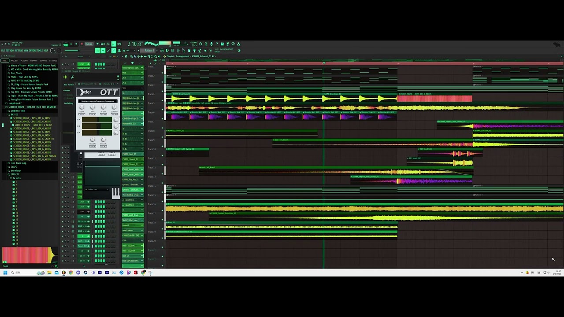This screenshot has height=317, width=564.
Task: Click the Xfer logo in OTT plugin
Action: click(x=85, y=92)
